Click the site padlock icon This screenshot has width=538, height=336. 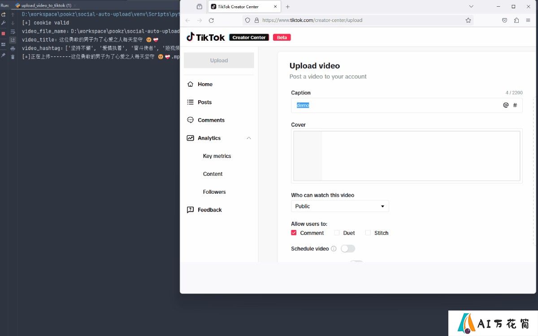click(x=256, y=20)
